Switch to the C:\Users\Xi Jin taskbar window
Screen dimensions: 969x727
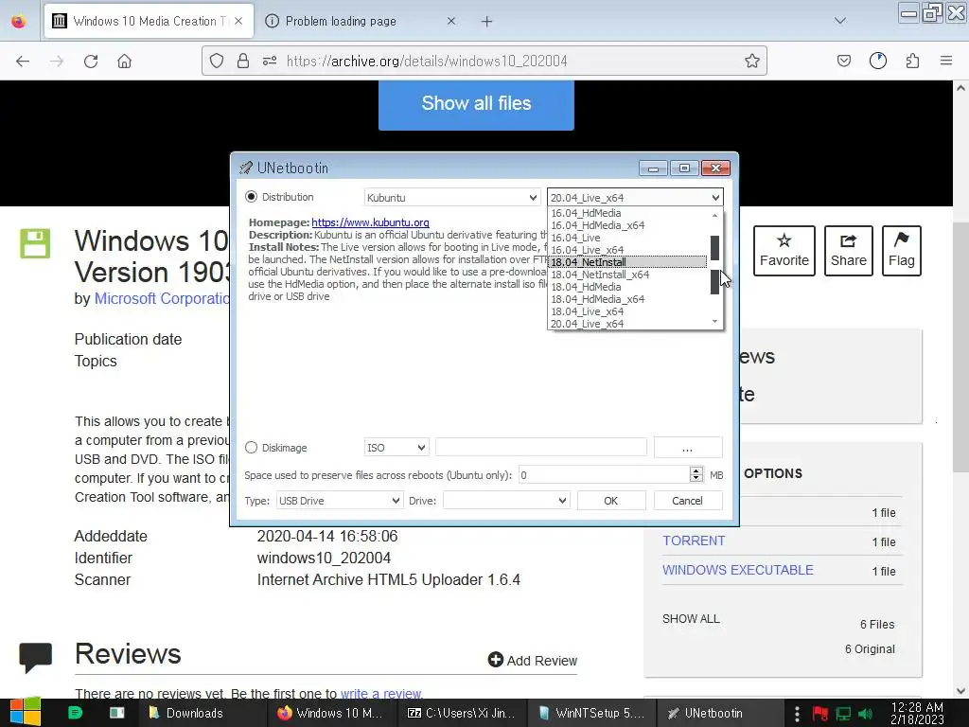pyautogui.click(x=461, y=713)
